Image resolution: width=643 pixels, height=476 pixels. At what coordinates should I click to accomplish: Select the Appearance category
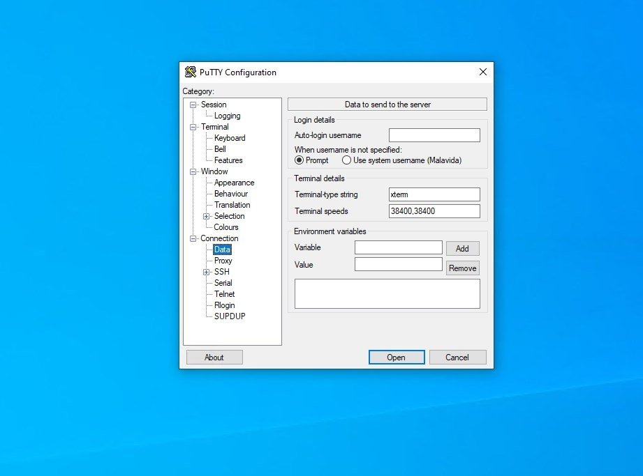[x=234, y=183]
